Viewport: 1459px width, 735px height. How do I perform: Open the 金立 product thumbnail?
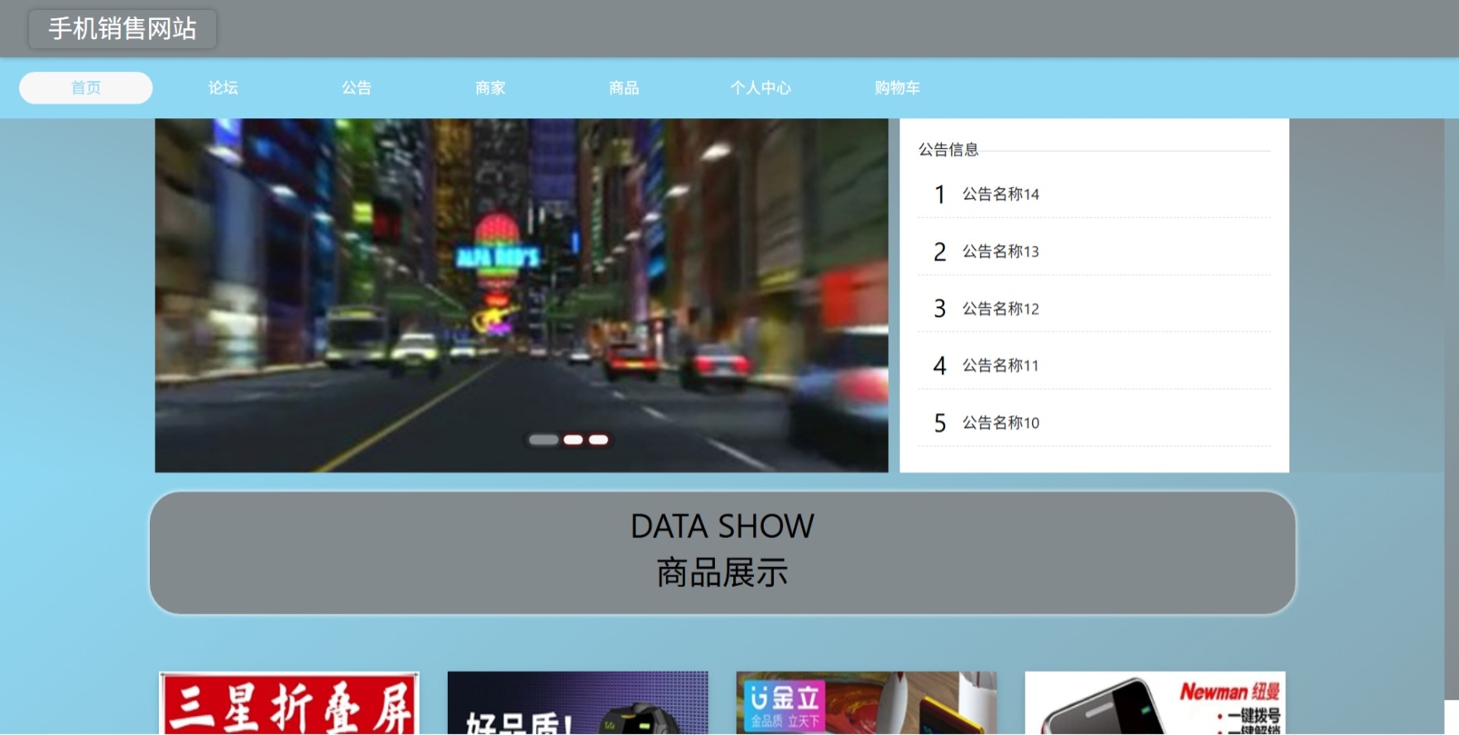point(866,704)
